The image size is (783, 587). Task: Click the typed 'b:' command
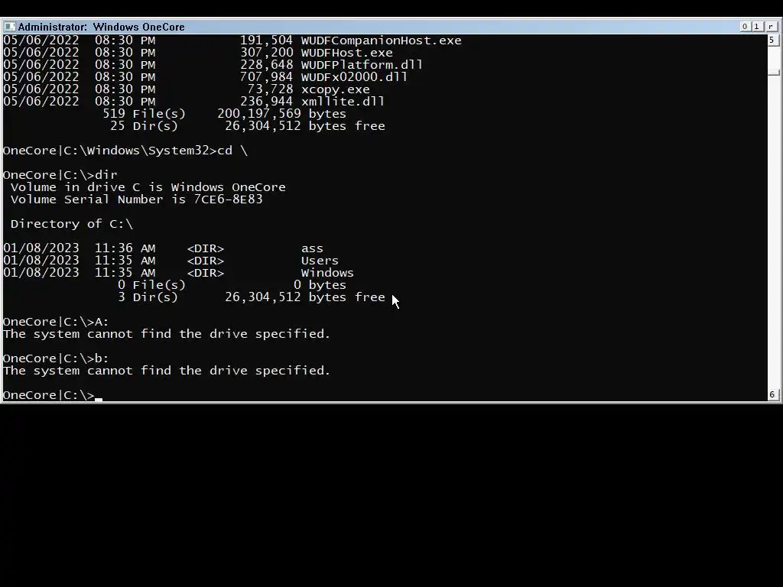[102, 358]
